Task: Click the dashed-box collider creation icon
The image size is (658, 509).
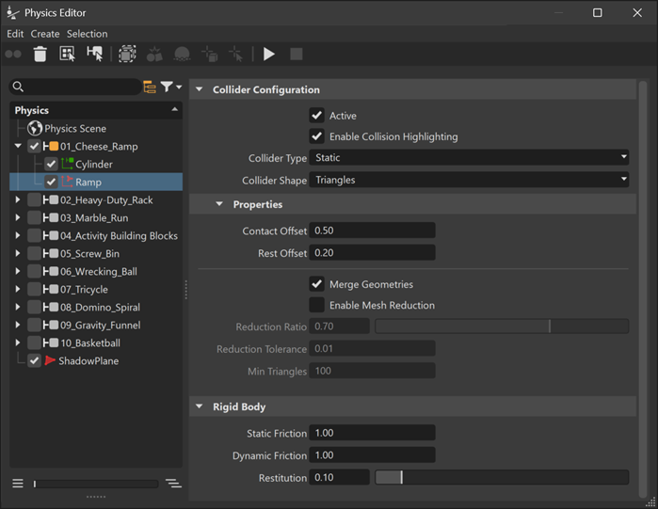Action: point(127,54)
